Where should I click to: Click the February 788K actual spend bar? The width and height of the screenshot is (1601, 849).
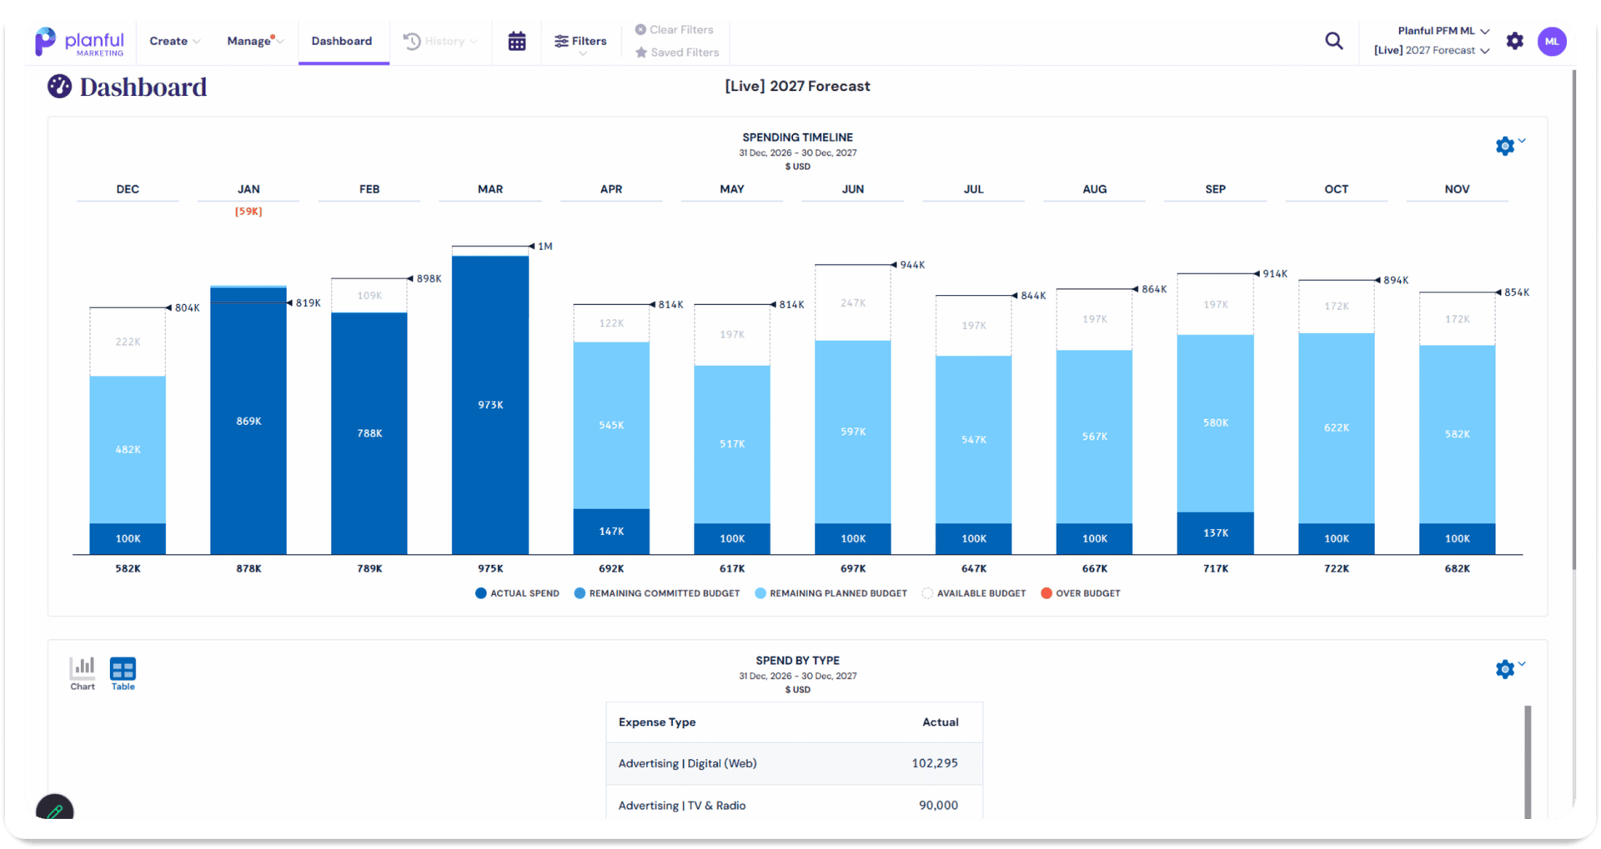pos(369,433)
